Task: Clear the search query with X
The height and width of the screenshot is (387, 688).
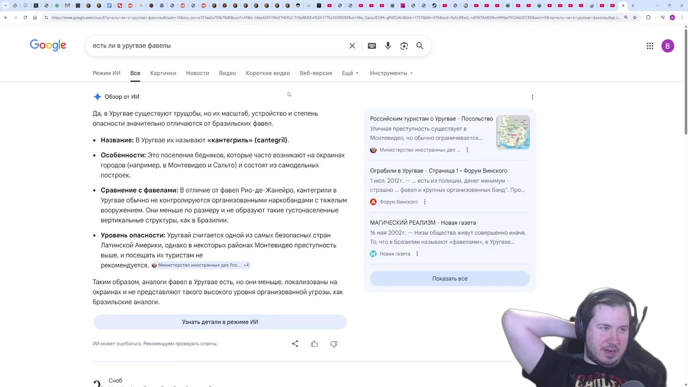Action: [x=352, y=46]
